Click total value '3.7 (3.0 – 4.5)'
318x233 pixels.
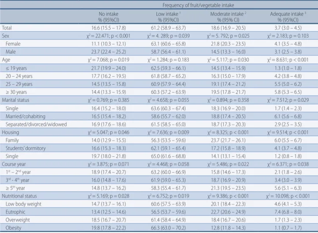tap(288, 28)
